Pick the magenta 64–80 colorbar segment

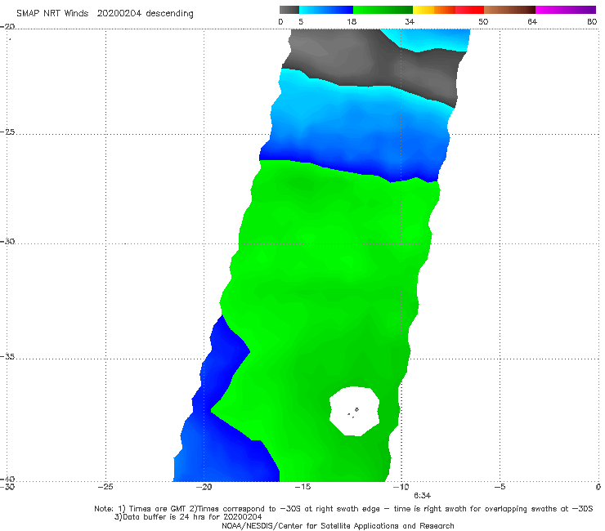(566, 10)
